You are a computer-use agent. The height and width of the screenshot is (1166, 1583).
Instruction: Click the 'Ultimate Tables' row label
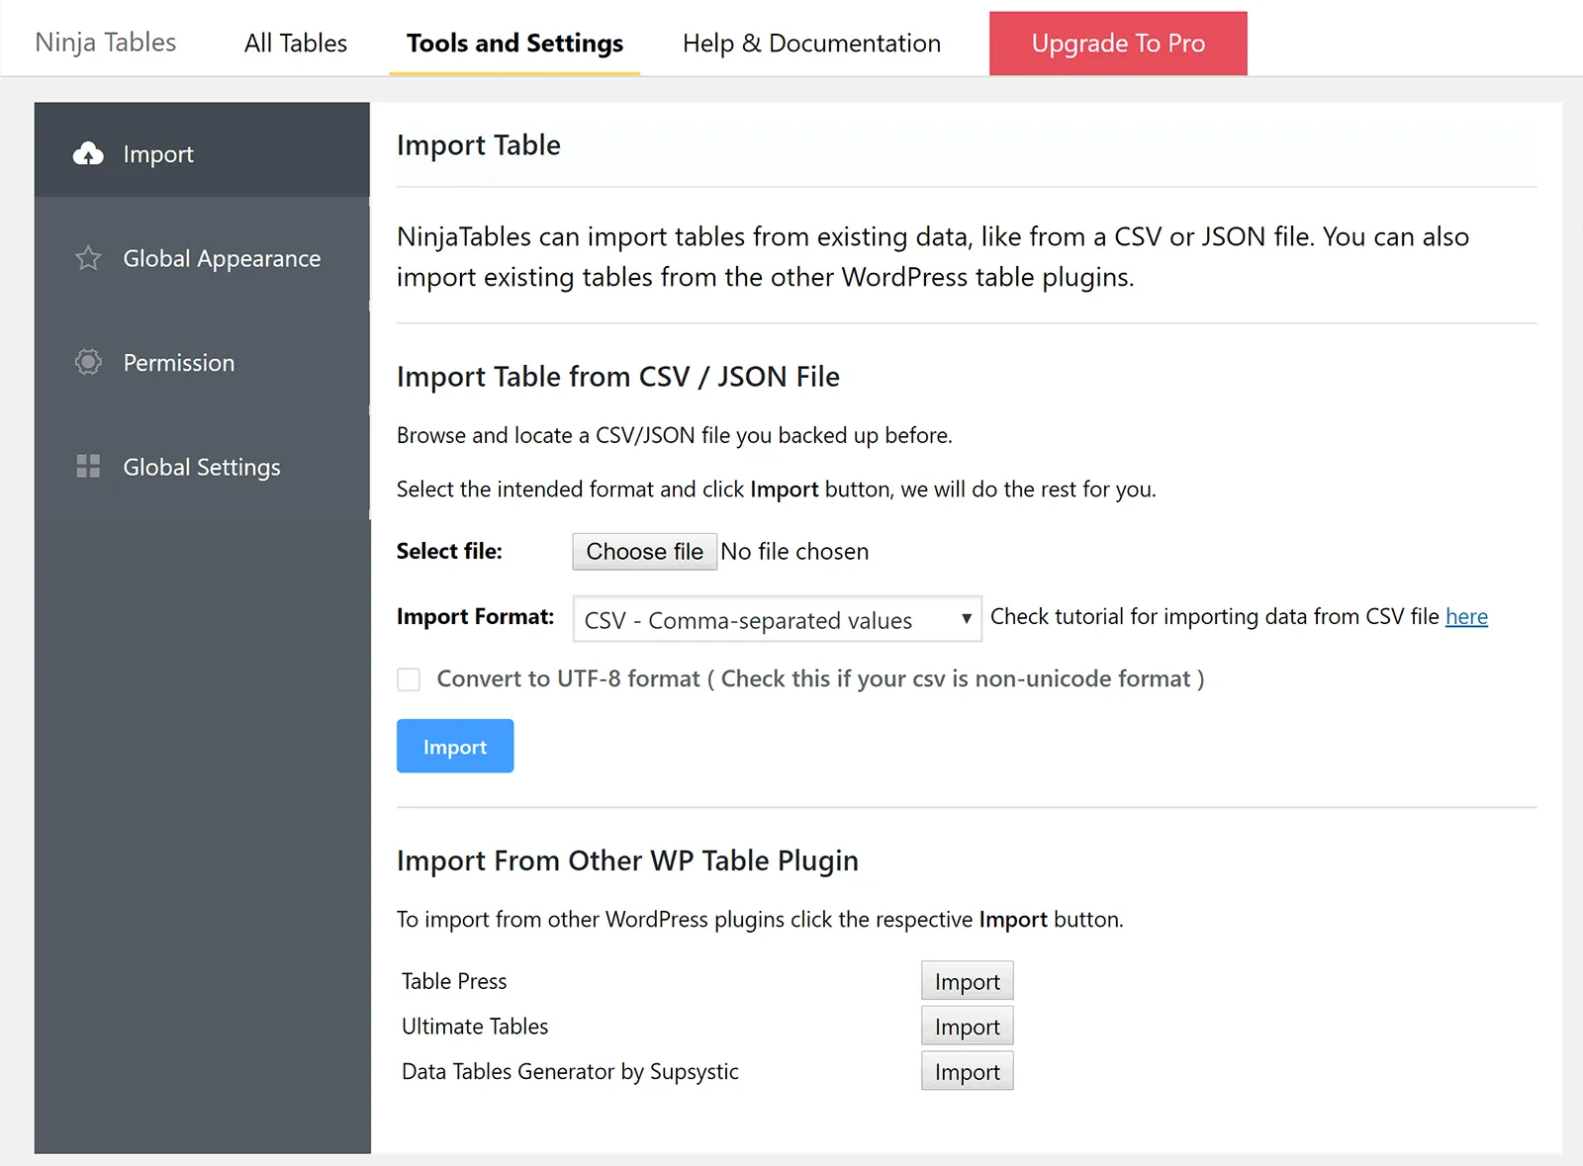pos(475,1027)
